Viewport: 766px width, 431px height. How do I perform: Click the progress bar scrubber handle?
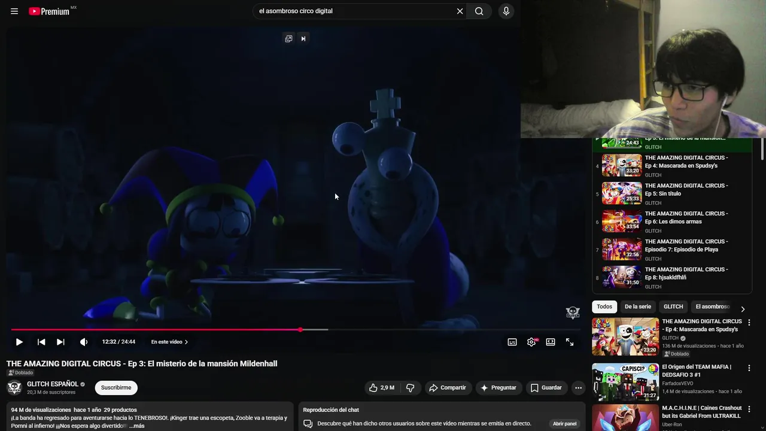click(x=300, y=330)
